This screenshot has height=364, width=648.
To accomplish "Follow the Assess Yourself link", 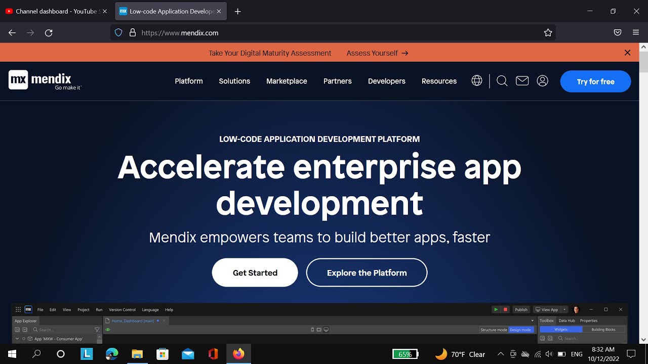I will [x=377, y=53].
